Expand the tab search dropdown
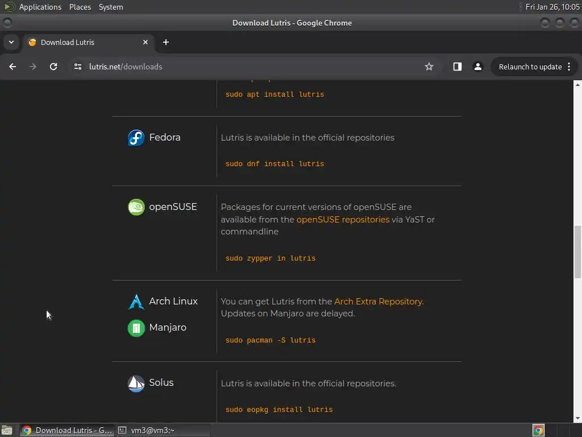This screenshot has height=437, width=582. 11,42
